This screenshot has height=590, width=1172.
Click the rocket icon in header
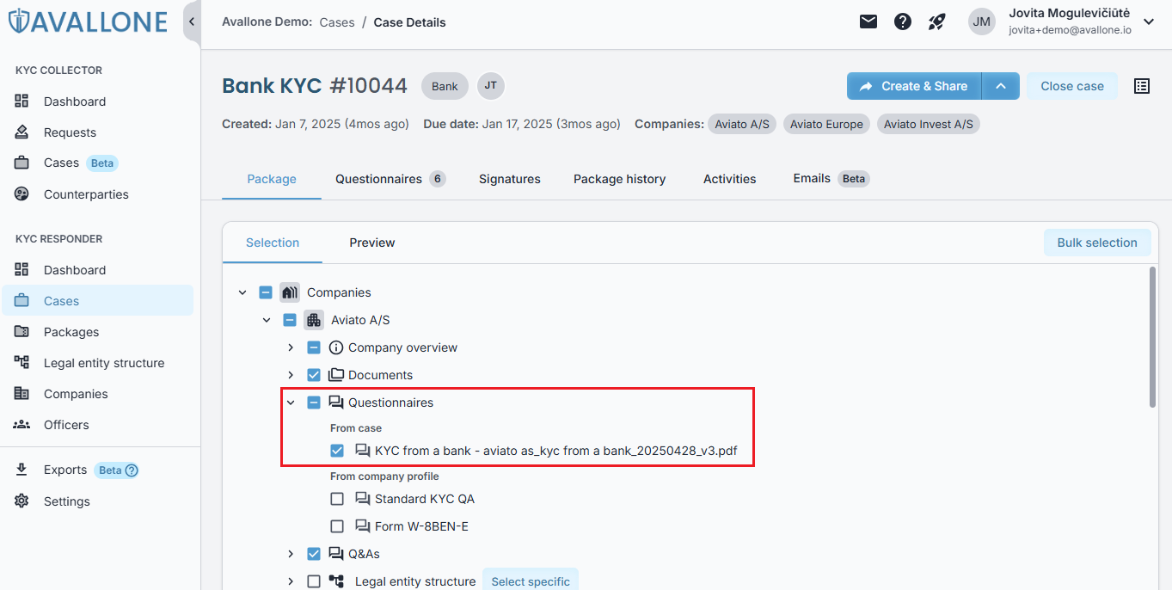pyautogui.click(x=937, y=22)
